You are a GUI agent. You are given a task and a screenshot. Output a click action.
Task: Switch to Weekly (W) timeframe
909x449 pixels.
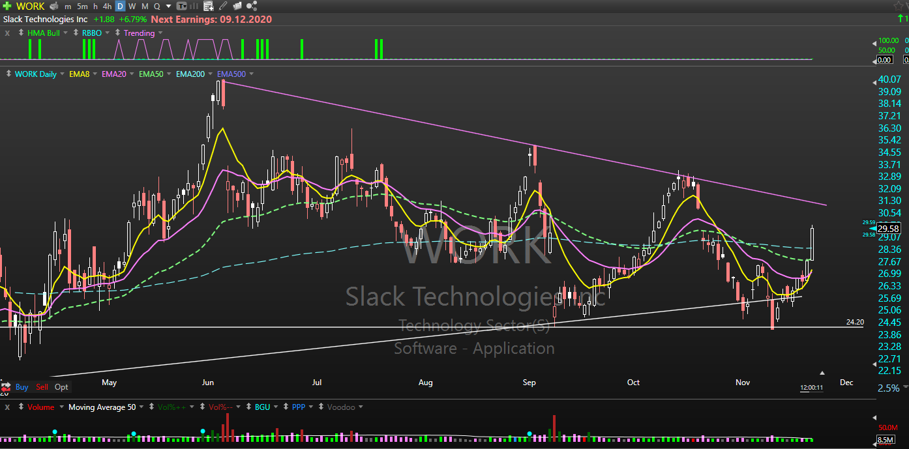point(132,7)
